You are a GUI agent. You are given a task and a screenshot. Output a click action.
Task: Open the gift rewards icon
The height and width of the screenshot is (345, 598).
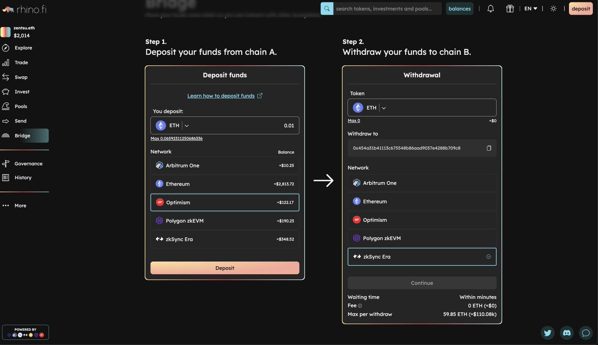click(x=510, y=8)
